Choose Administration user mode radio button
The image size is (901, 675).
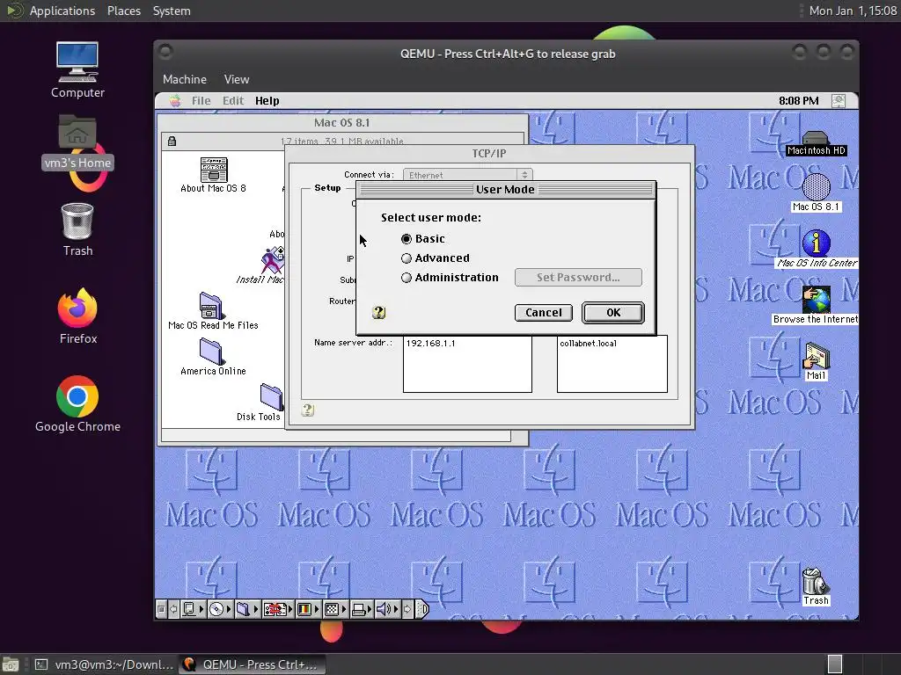click(x=407, y=278)
